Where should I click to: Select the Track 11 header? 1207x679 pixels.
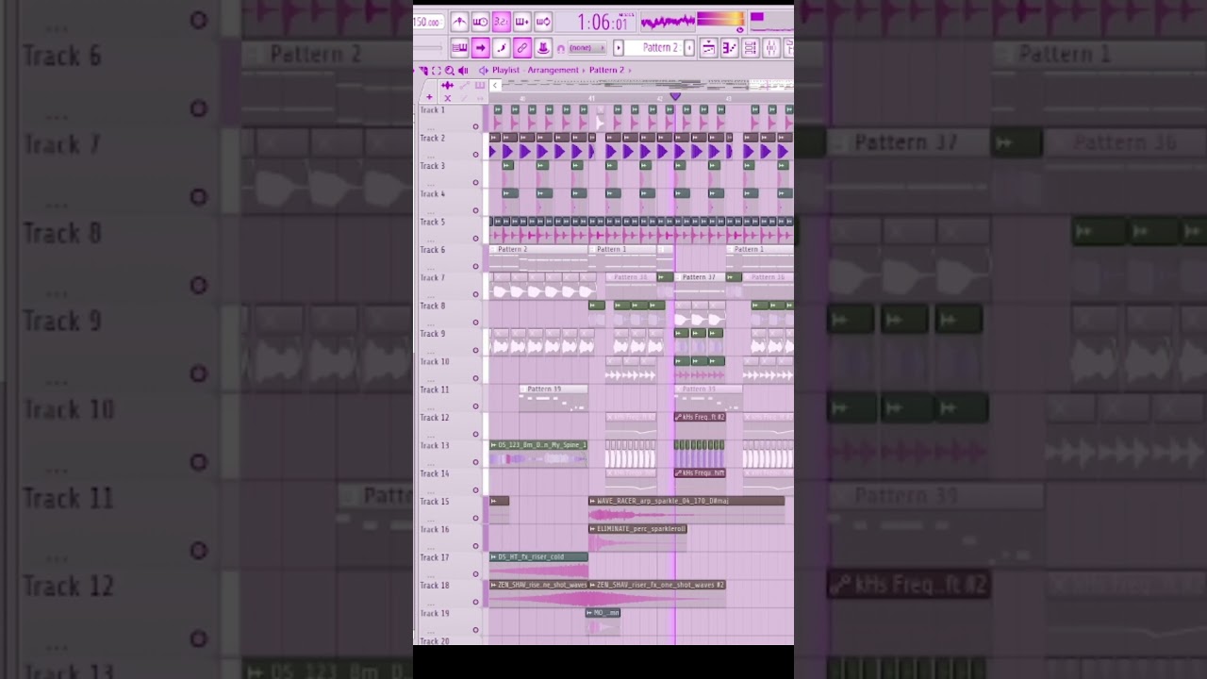coord(450,397)
